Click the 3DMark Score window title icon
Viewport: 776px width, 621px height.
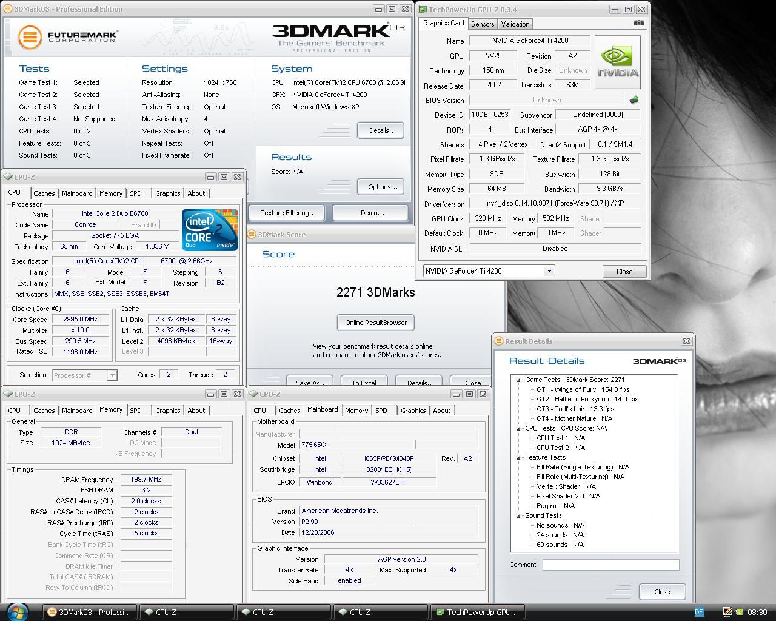tap(252, 235)
